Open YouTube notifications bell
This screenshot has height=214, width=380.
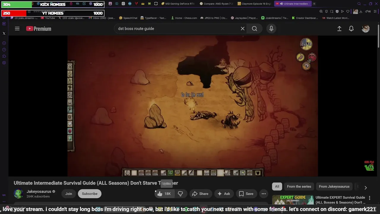[351, 29]
